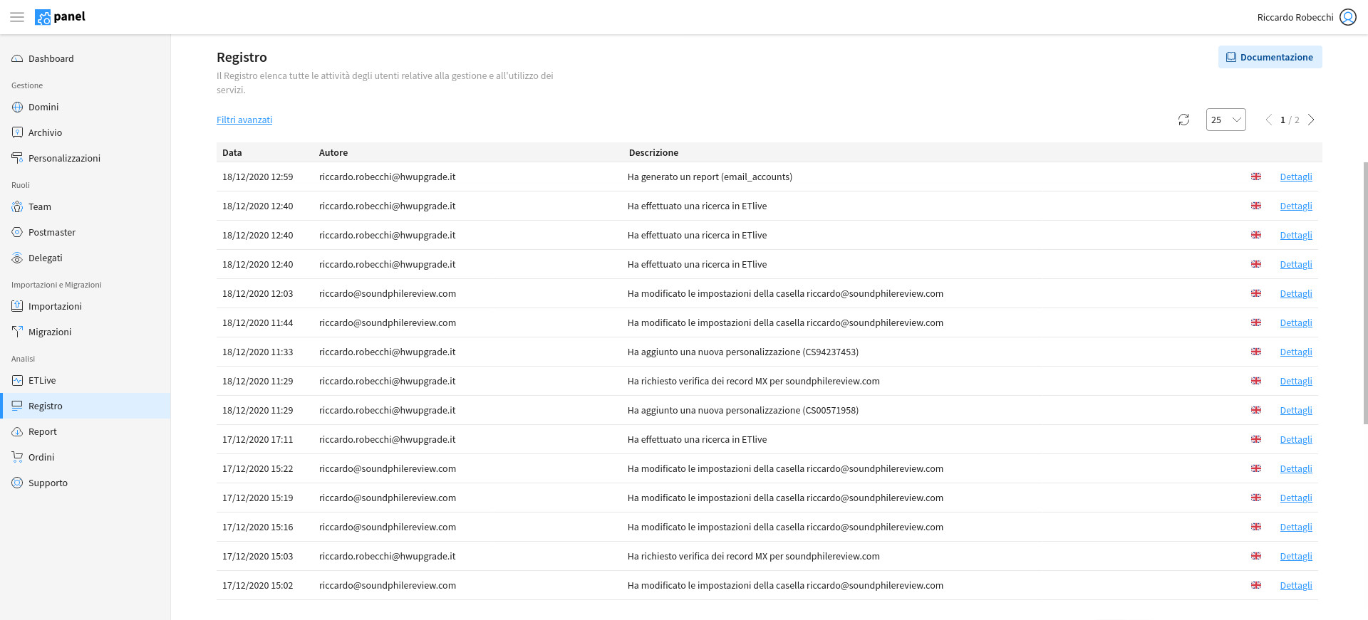Screen dimensions: 1368x620
Task: Open Dettagli for 17/12/2020 15:02 row
Action: pyautogui.click(x=1295, y=585)
